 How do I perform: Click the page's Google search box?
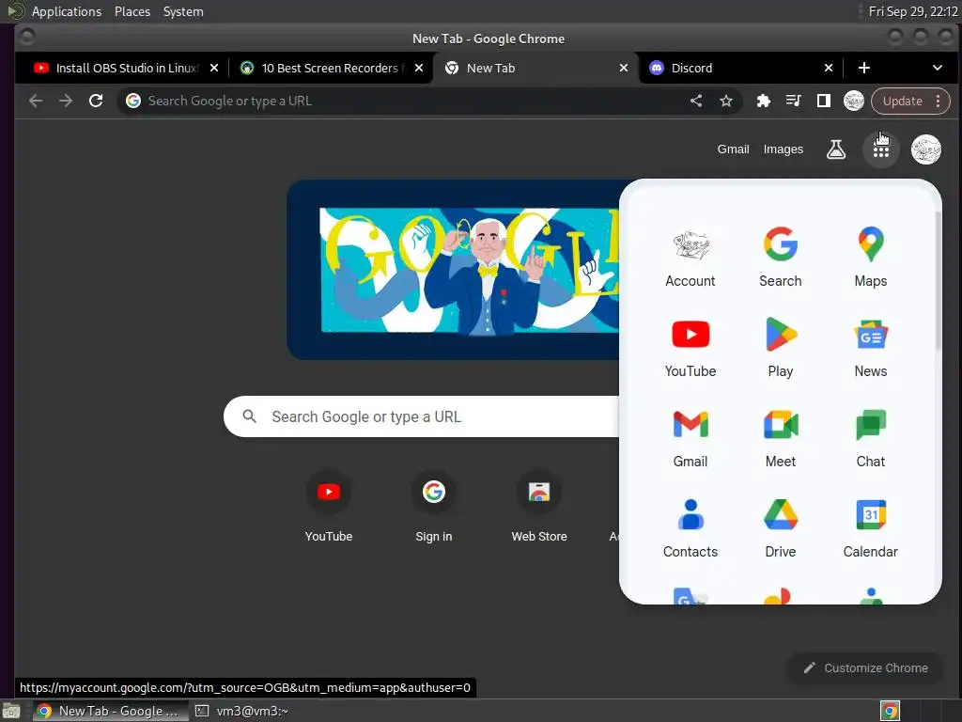[x=424, y=416]
